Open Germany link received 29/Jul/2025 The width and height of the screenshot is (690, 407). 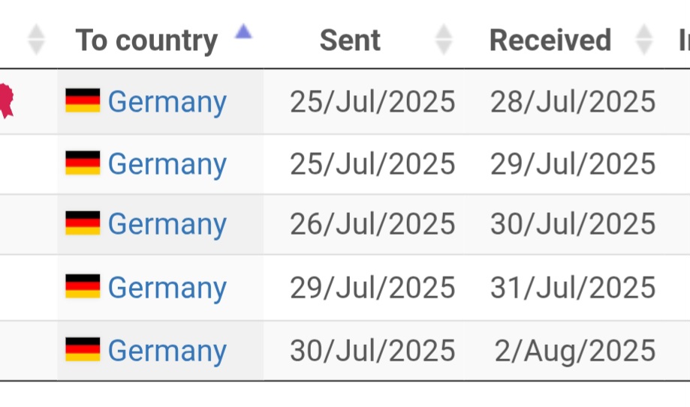click(167, 164)
